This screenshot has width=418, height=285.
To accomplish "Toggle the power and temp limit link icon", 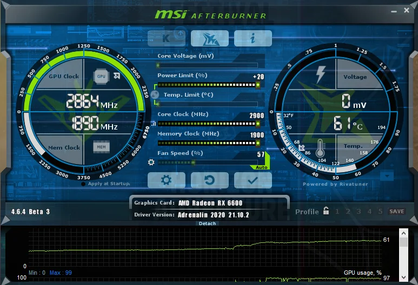I will click(155, 94).
